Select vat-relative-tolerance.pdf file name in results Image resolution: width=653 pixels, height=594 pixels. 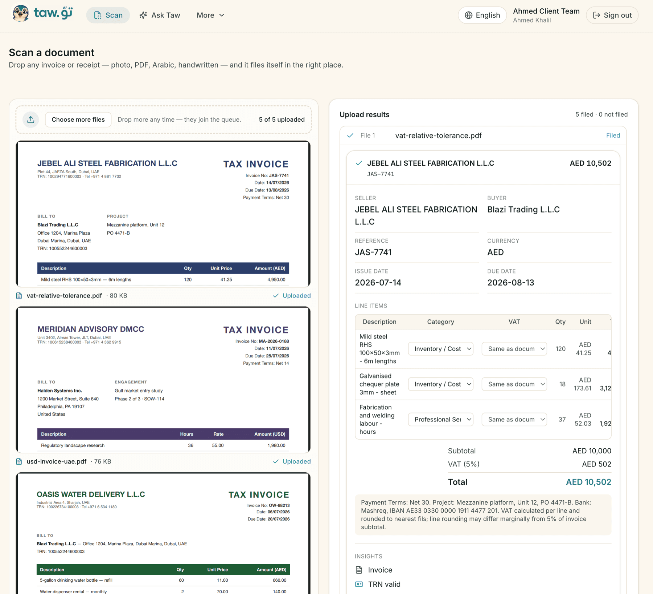click(438, 136)
